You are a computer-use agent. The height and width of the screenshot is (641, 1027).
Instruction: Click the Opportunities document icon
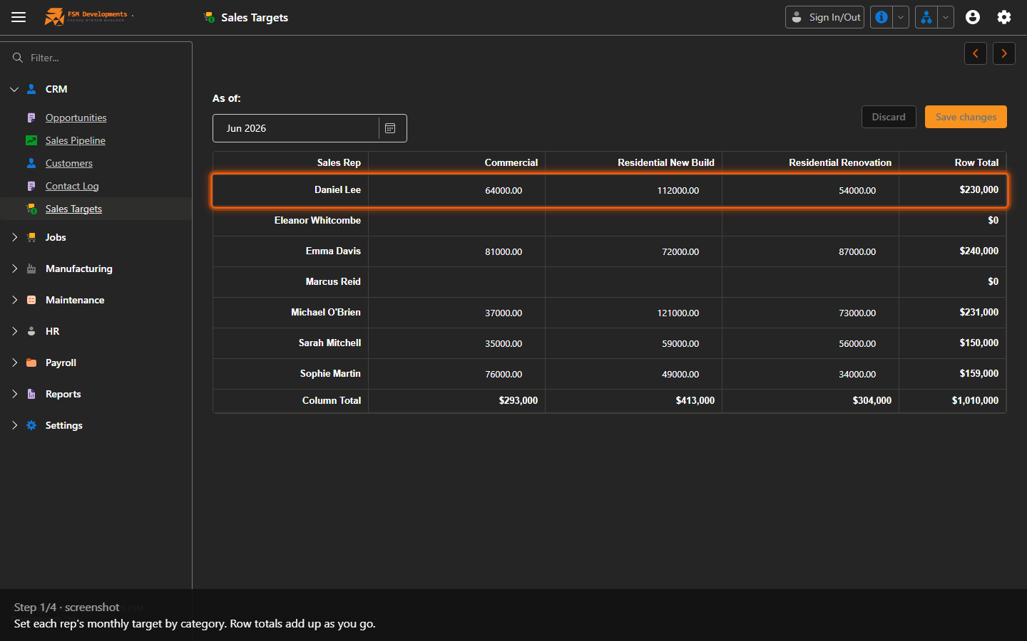(31, 118)
